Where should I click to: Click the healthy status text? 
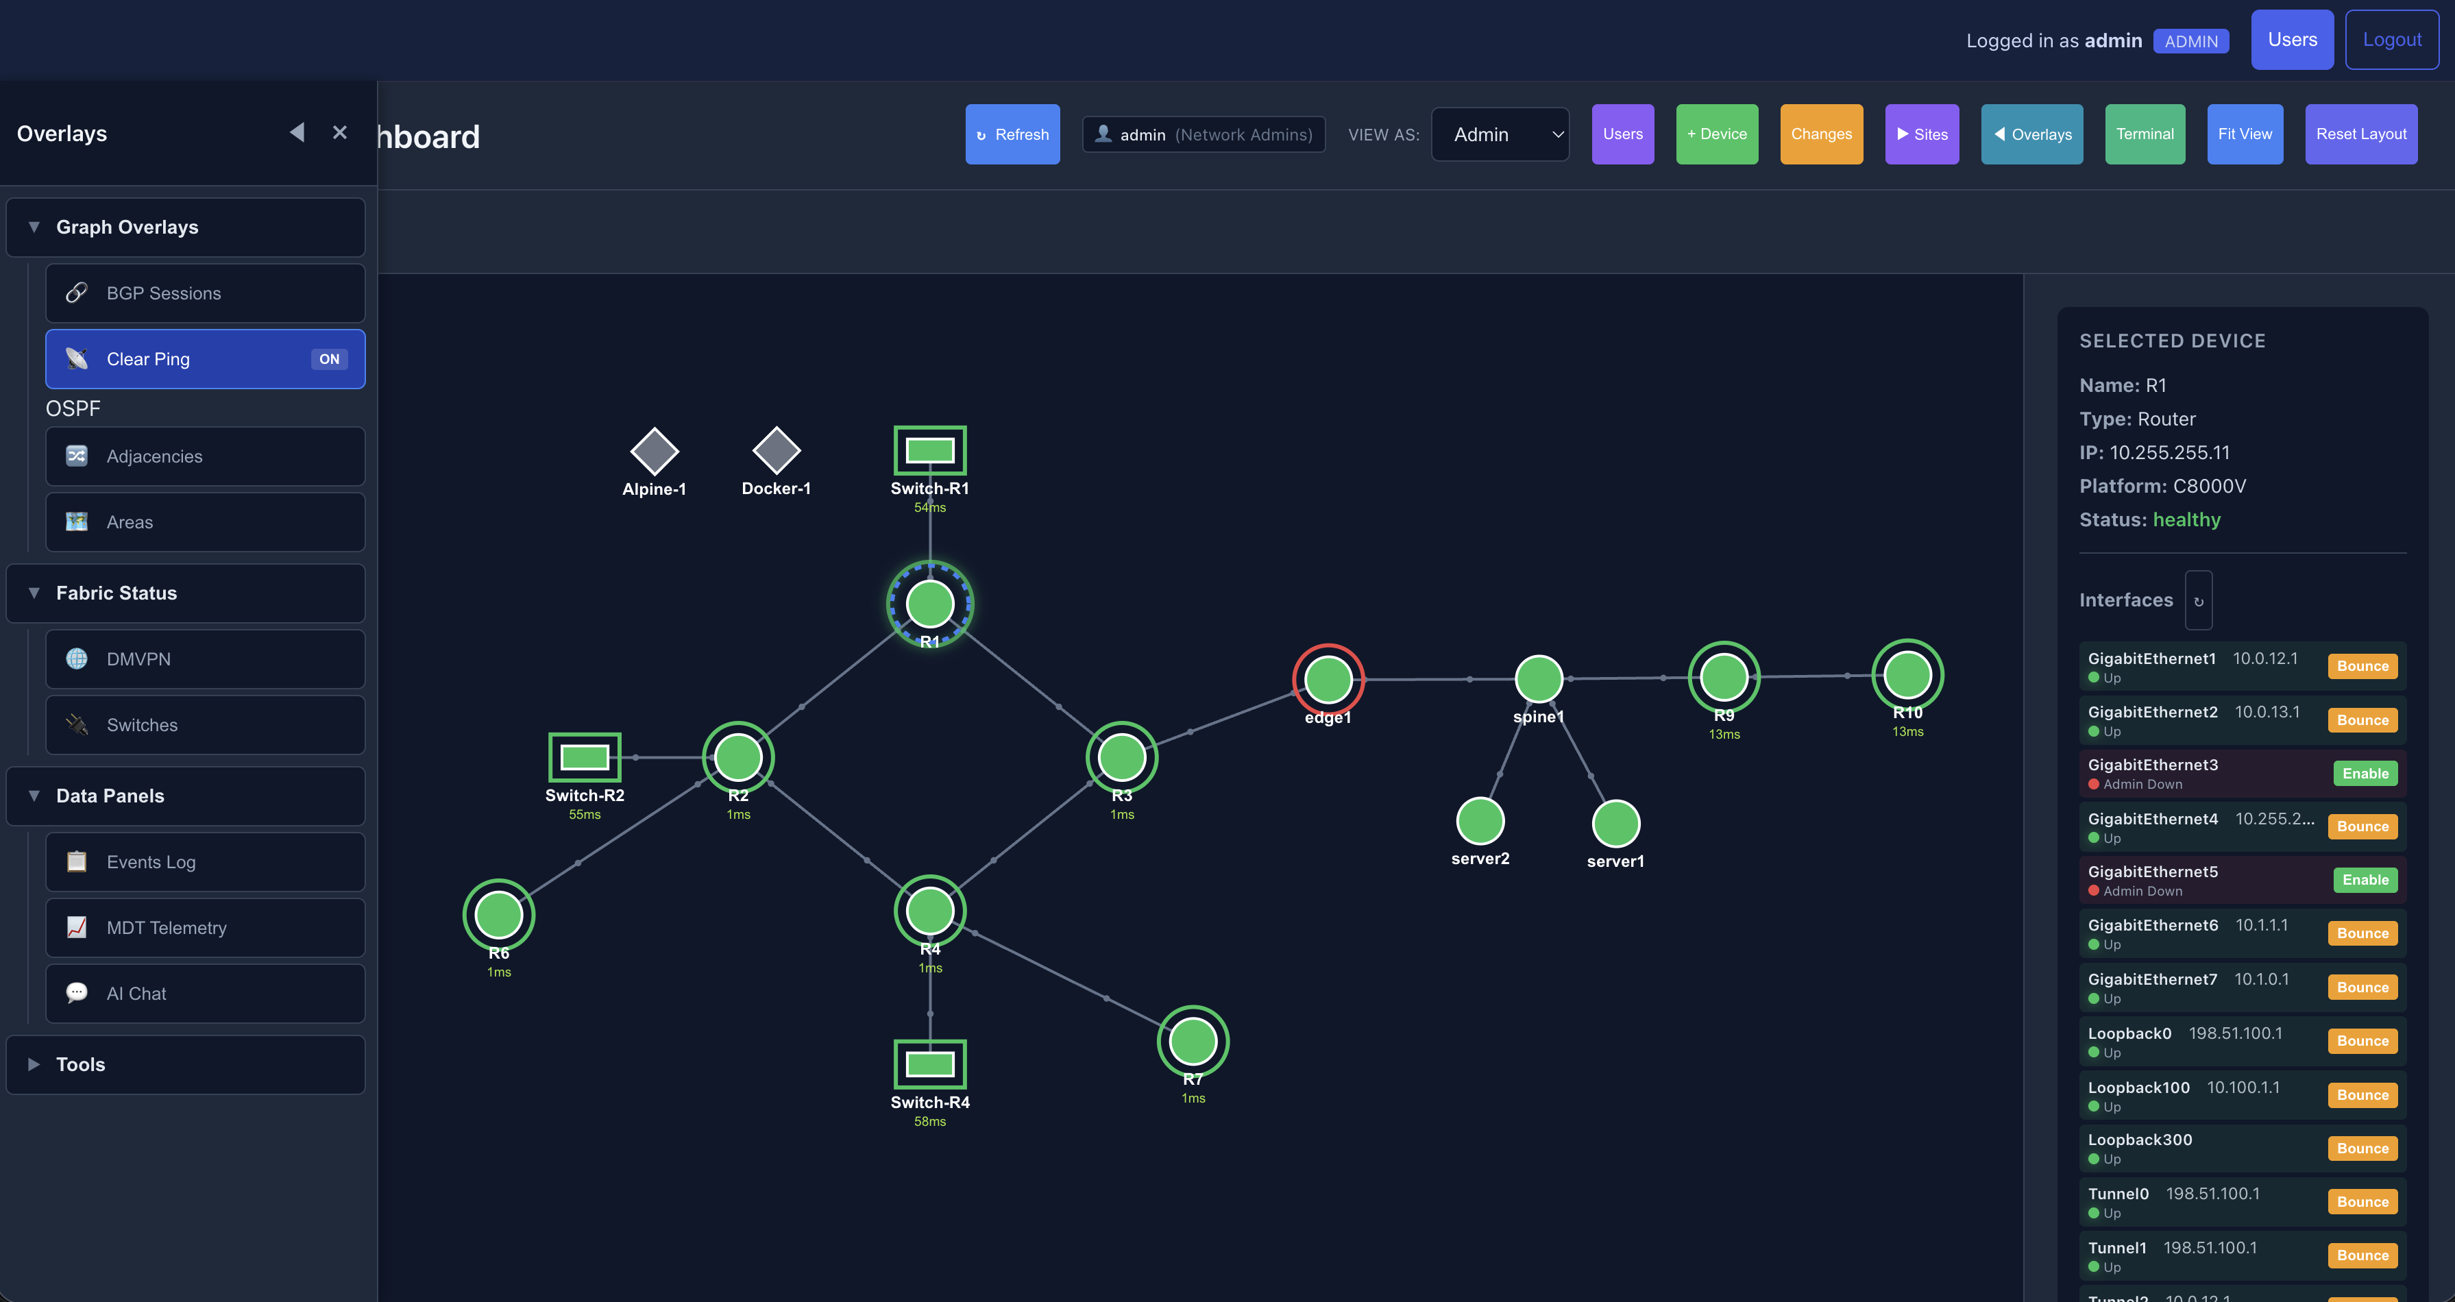click(2186, 519)
